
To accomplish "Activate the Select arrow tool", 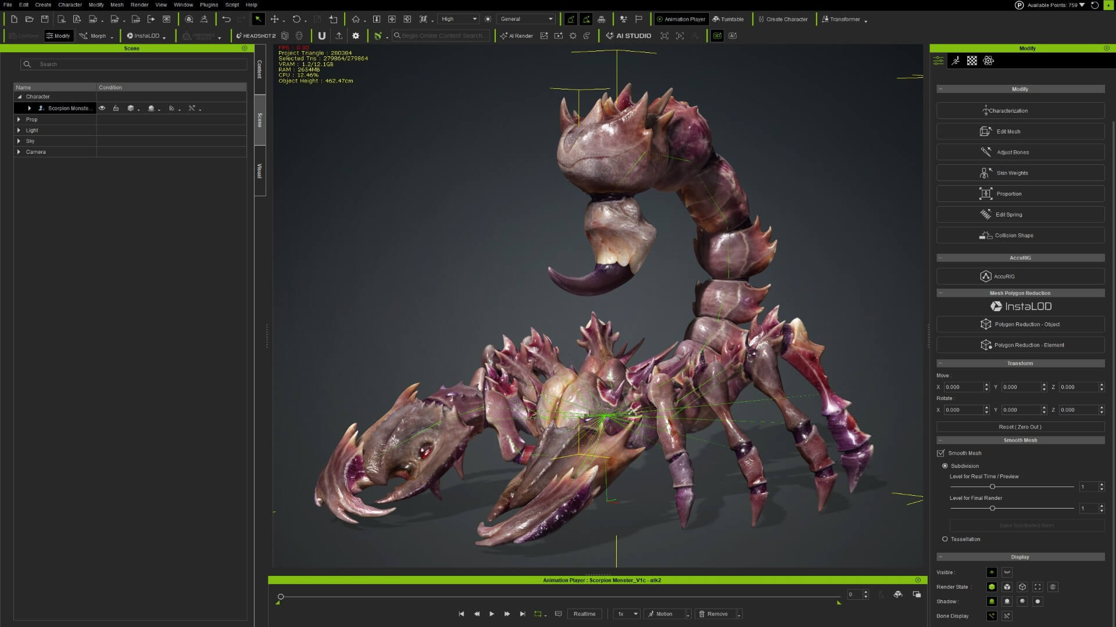I will pyautogui.click(x=258, y=19).
